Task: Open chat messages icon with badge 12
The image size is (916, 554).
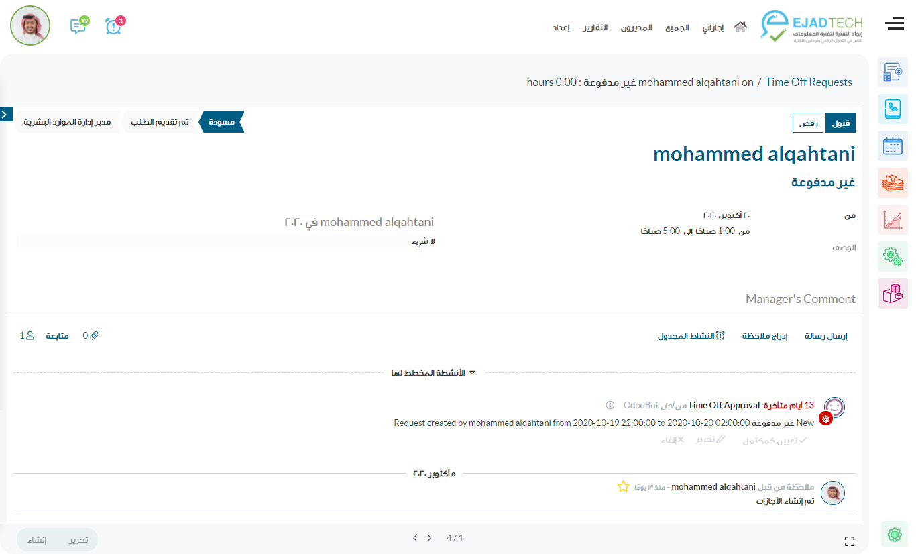Action: coord(78,26)
